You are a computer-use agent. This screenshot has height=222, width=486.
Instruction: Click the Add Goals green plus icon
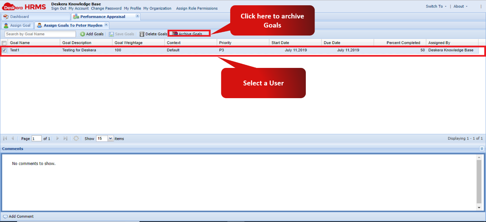click(82, 34)
